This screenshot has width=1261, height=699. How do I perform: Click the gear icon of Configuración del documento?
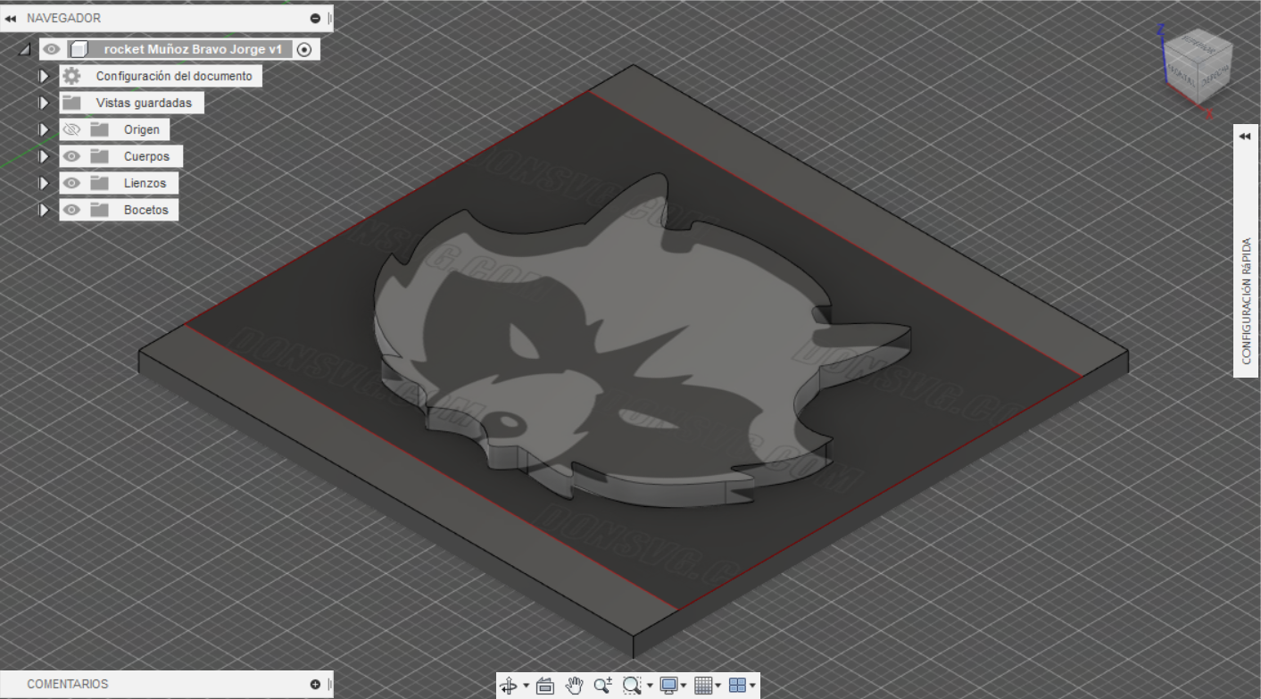click(x=72, y=76)
